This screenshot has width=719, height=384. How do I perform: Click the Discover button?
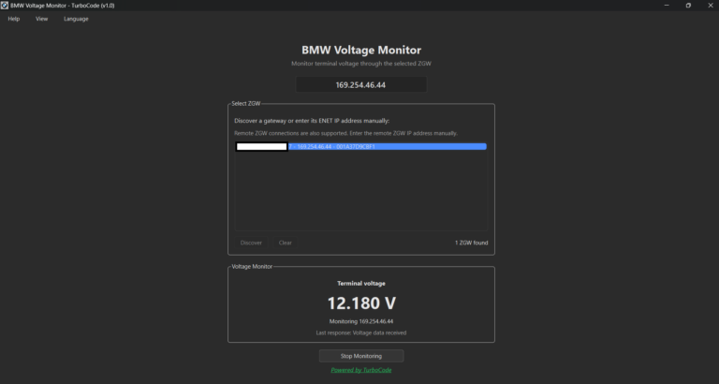point(251,243)
